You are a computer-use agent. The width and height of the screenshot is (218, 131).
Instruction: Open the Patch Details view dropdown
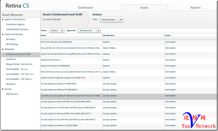(x=112, y=20)
